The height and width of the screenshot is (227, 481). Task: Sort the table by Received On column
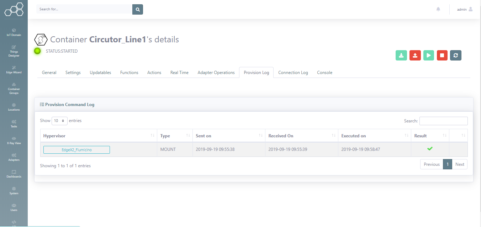[x=302, y=136]
